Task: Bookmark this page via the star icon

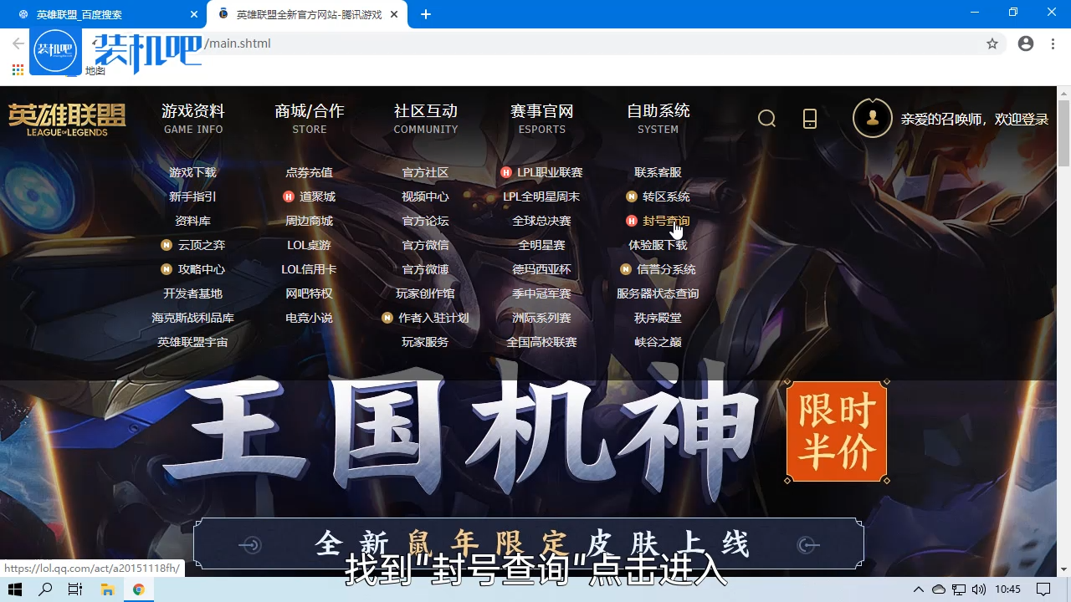Action: pyautogui.click(x=992, y=43)
